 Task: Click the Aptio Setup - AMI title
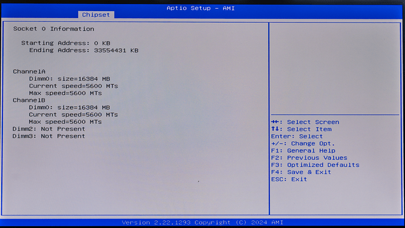tap(201, 8)
